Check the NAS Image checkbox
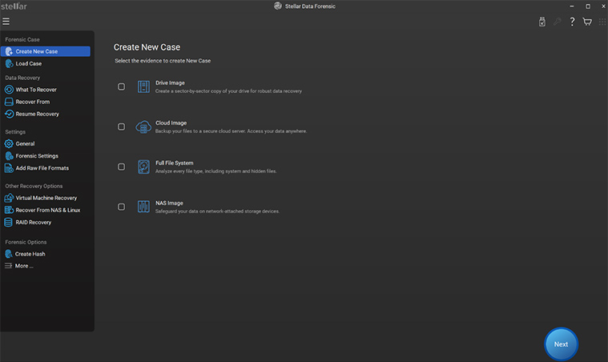 [122, 207]
